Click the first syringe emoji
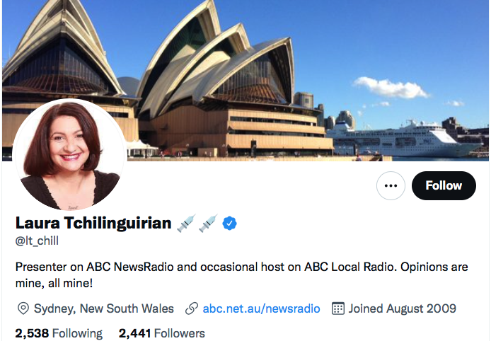Viewport: 491px width, 341px height. tap(186, 224)
